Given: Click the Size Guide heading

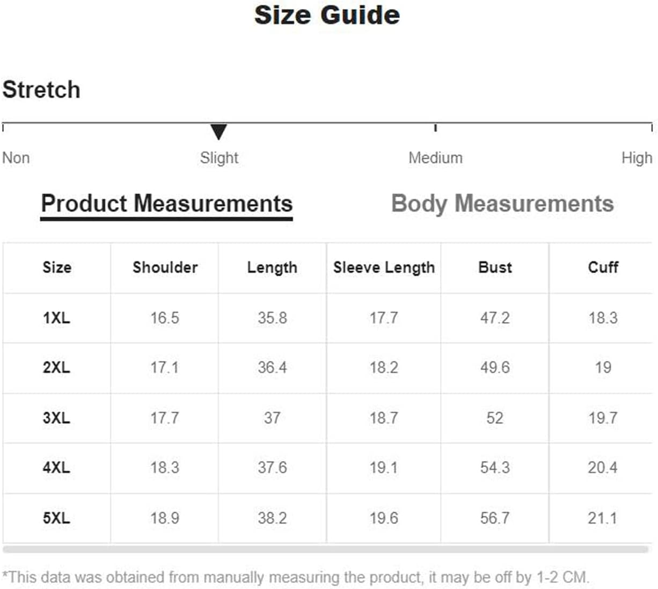Looking at the screenshot, I should (327, 15).
